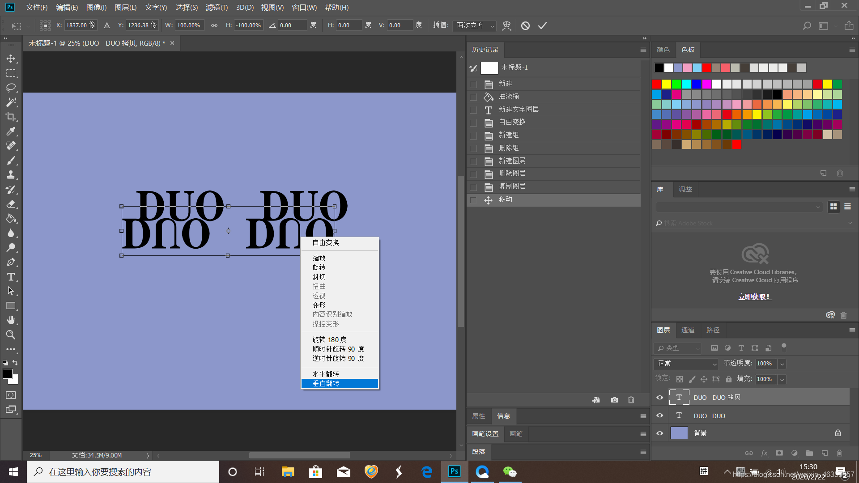Switch to warp mode icon in options bar
Screen dimensions: 859x483
pyautogui.click(x=506, y=25)
